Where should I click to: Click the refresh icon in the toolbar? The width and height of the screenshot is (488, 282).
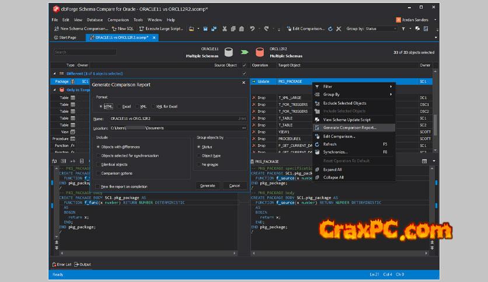pyautogui.click(x=330, y=28)
